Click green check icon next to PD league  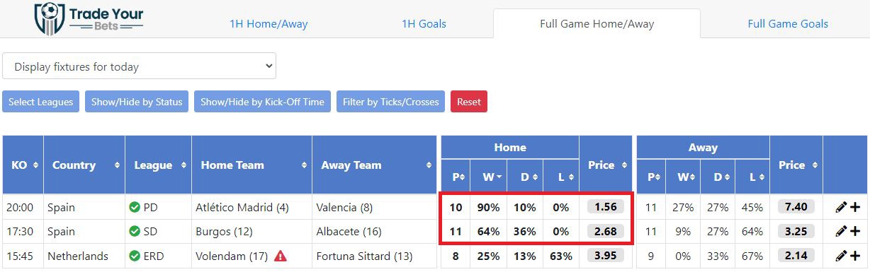(135, 208)
